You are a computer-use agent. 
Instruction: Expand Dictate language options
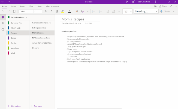click(x=174, y=11)
